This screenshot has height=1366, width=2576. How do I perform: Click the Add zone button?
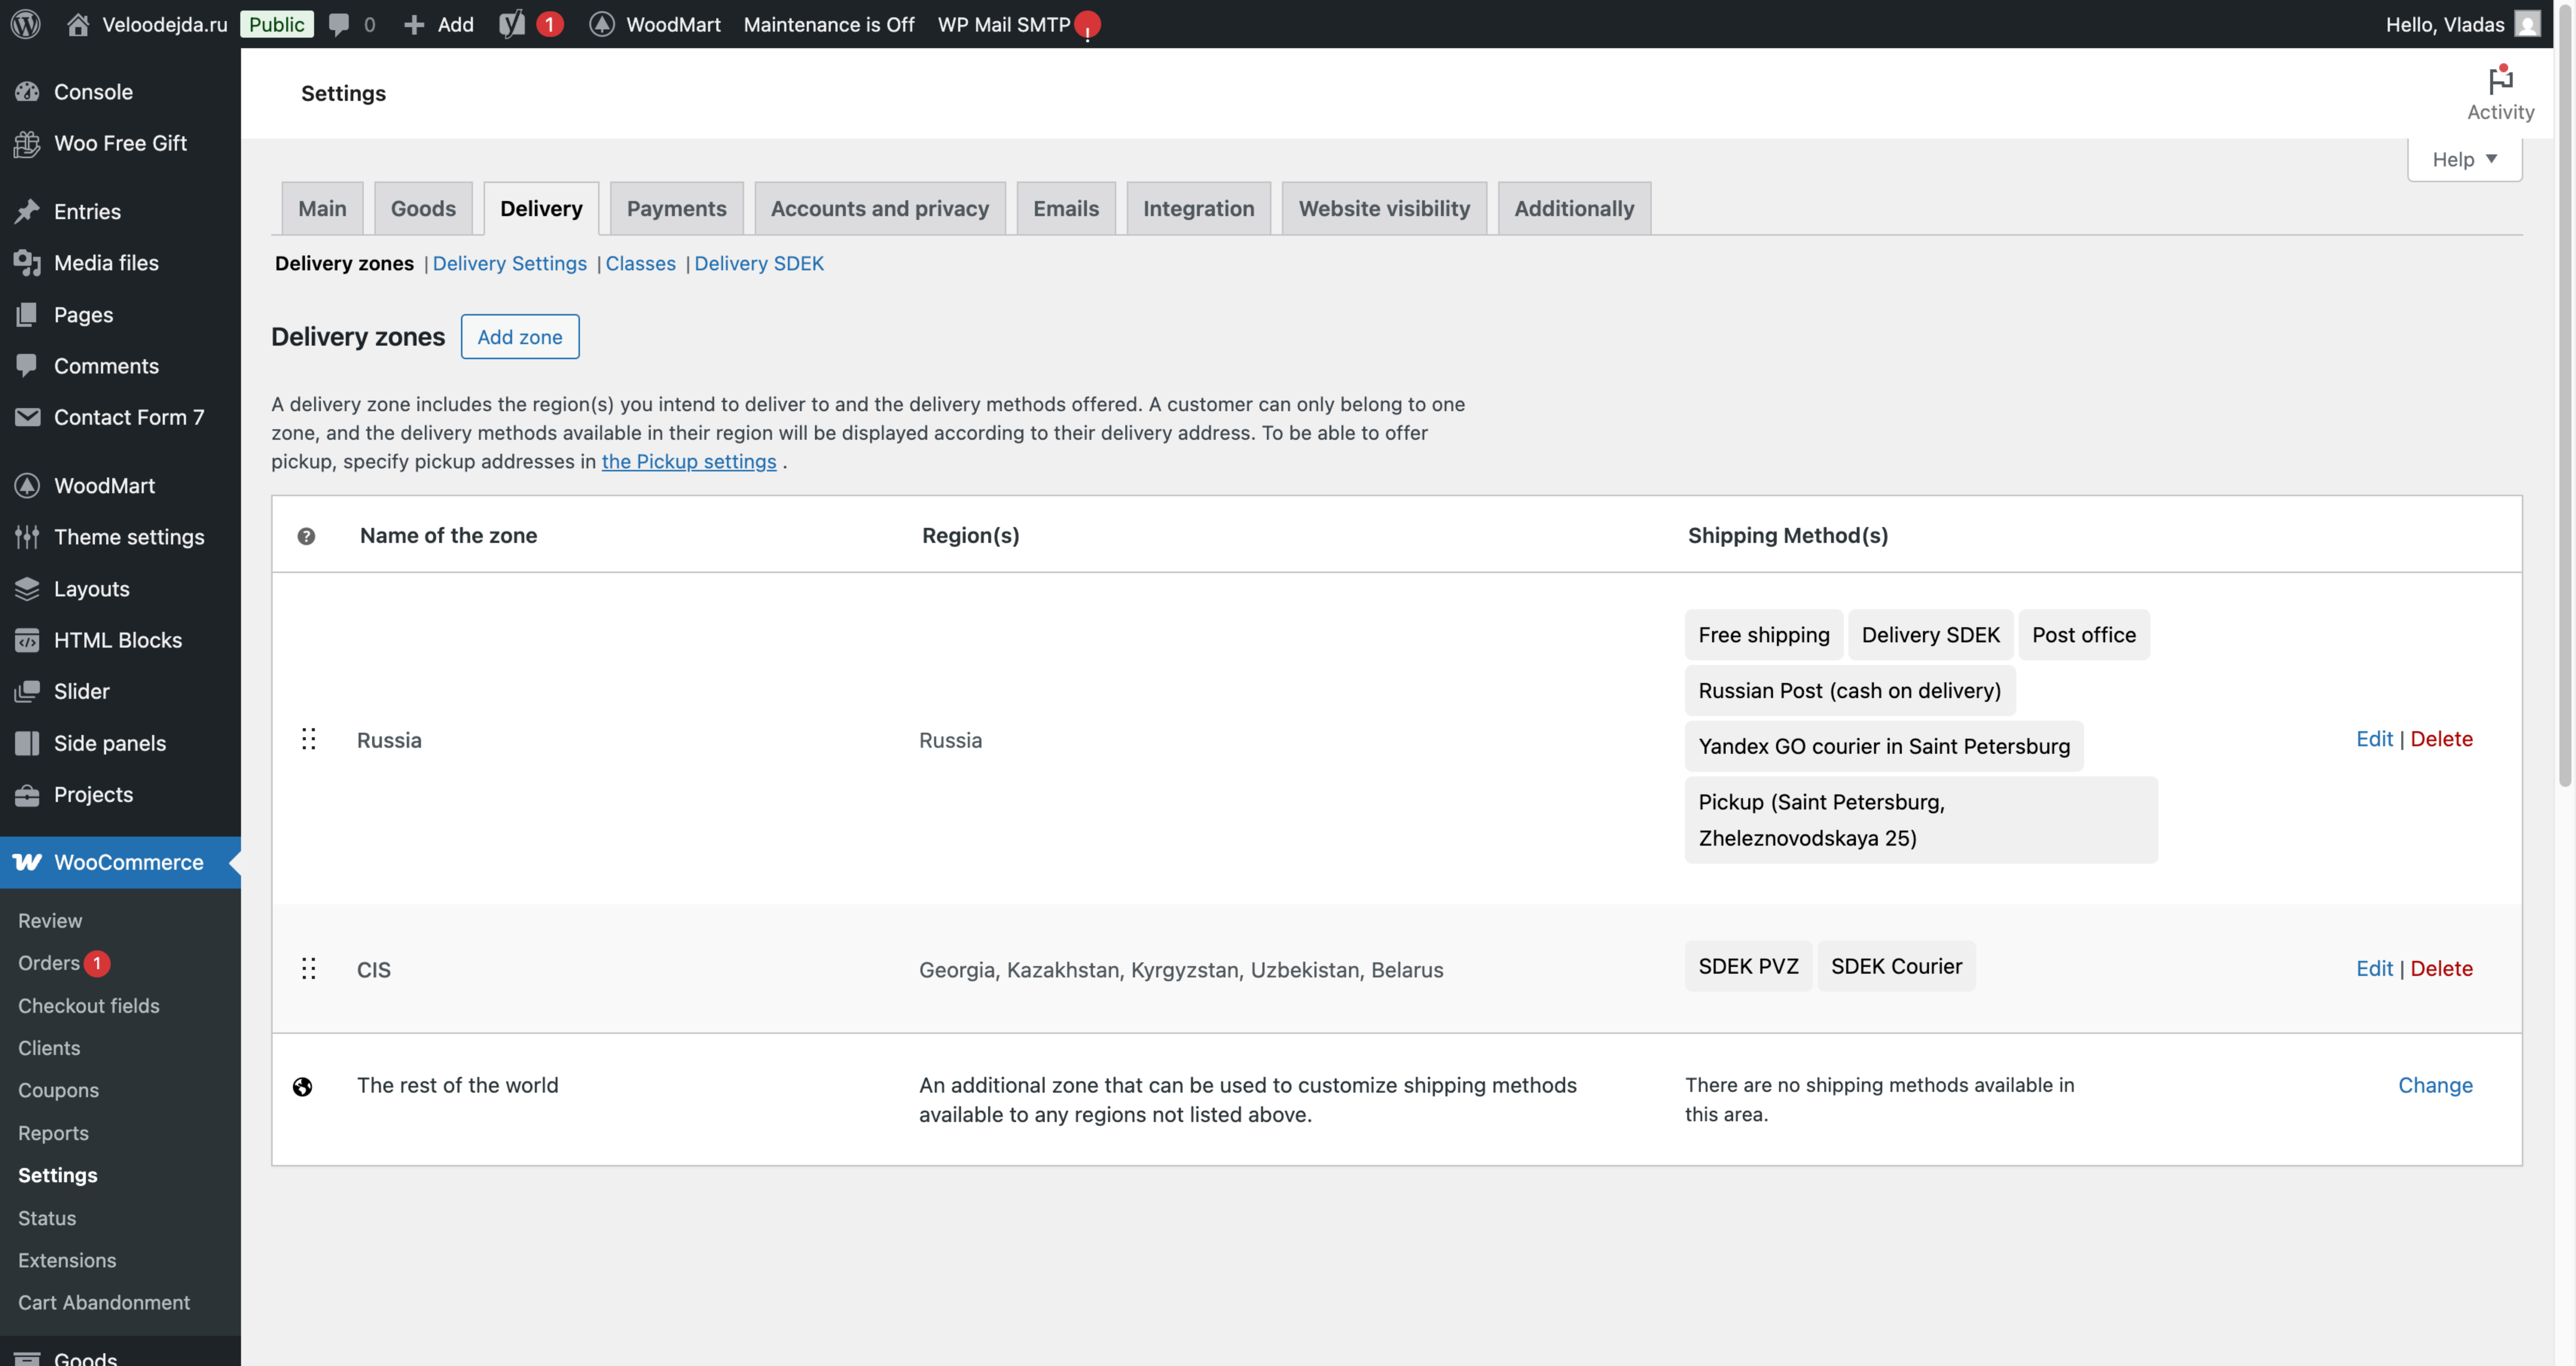pyautogui.click(x=520, y=337)
